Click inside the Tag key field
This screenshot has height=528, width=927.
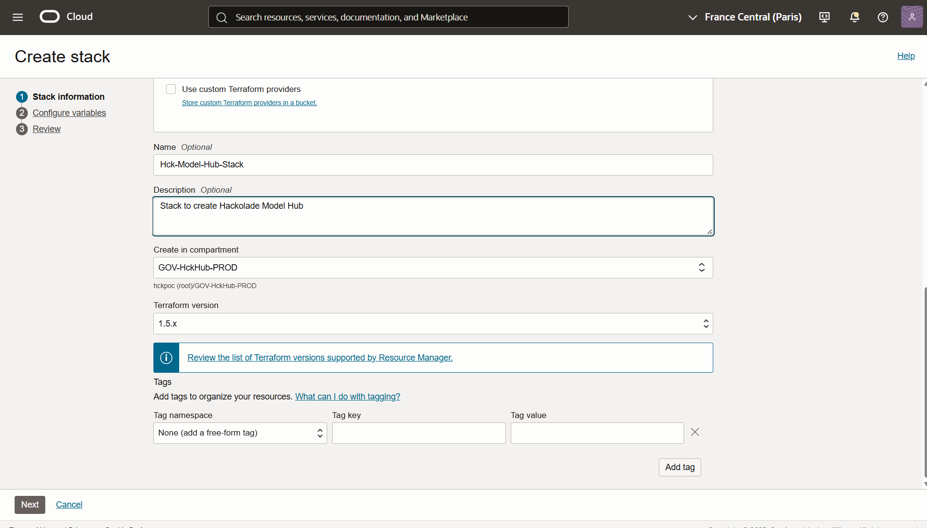click(x=419, y=433)
